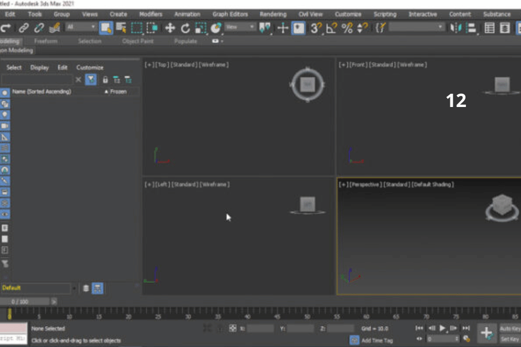
Task: Toggle Display Lights filter in Scene Explorer
Action: coord(5,115)
